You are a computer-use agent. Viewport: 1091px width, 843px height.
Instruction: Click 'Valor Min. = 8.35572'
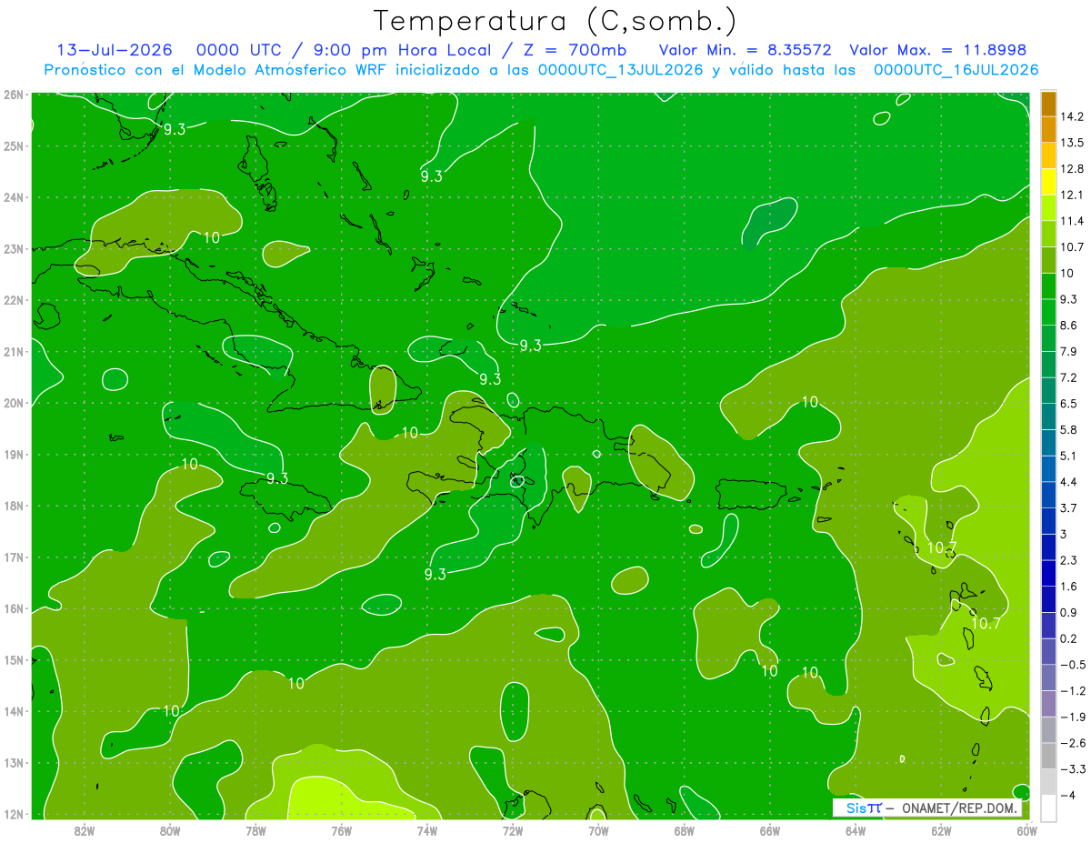click(x=745, y=50)
